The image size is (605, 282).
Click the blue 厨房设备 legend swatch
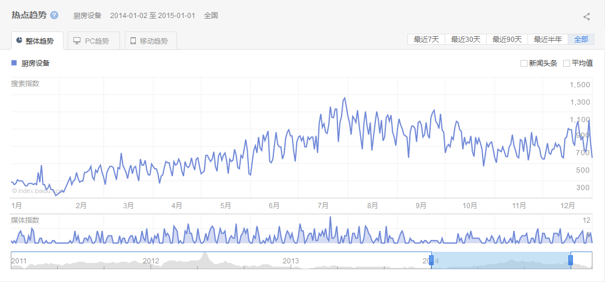coord(14,63)
